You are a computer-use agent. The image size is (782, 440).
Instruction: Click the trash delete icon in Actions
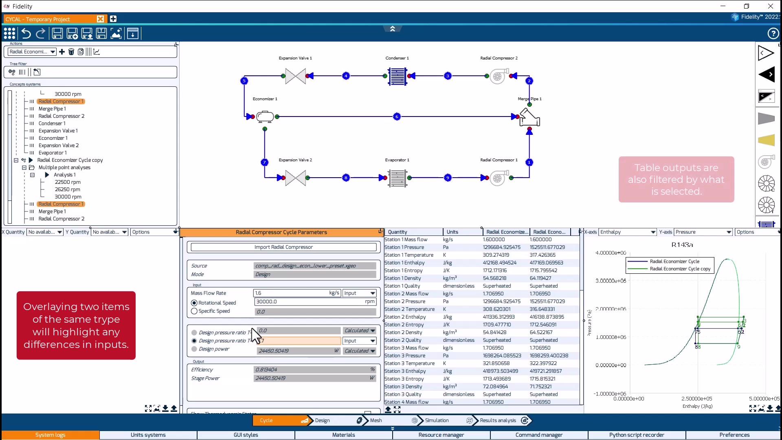(71, 52)
